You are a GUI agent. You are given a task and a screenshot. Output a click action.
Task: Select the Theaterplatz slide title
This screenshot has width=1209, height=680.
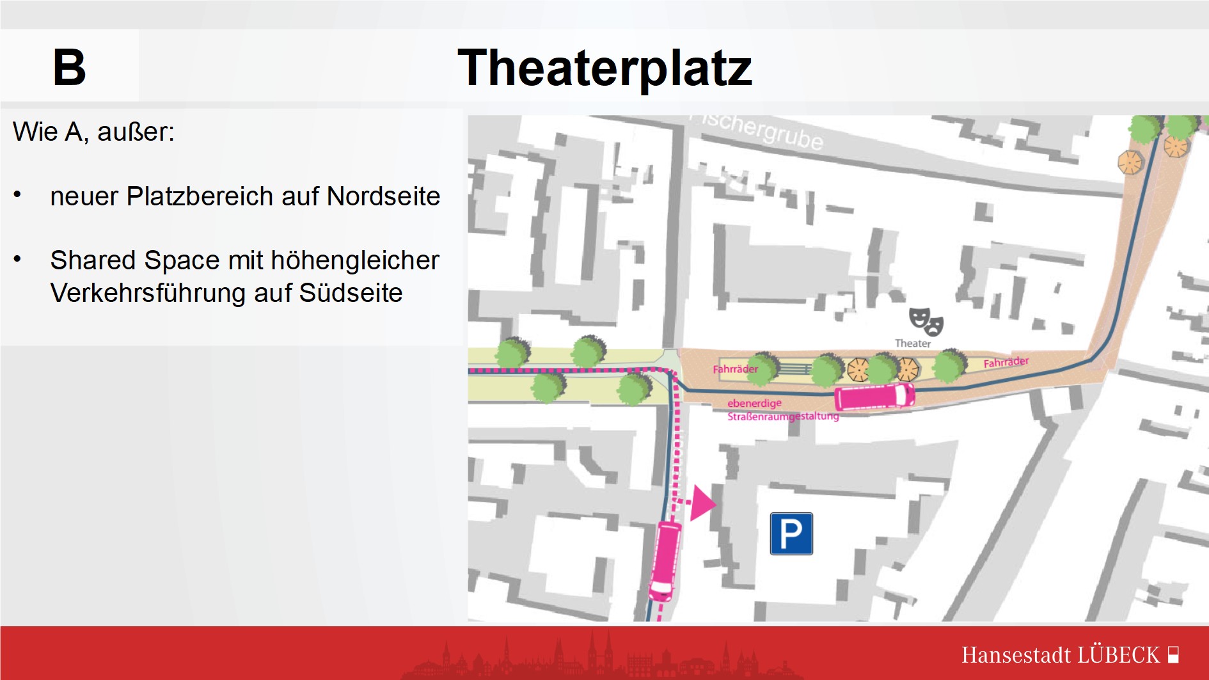pyautogui.click(x=604, y=68)
